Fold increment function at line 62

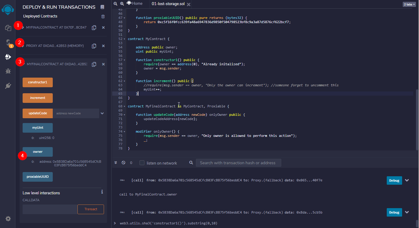124,81
